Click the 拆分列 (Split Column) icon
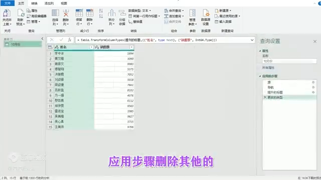Image resolution: width=321 pixels, height=180 pixels. tap(111, 13)
